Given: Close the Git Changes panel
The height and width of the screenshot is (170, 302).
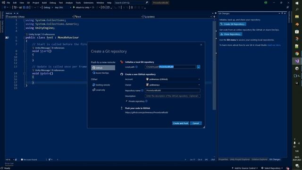Looking at the screenshot, I should [285, 13].
